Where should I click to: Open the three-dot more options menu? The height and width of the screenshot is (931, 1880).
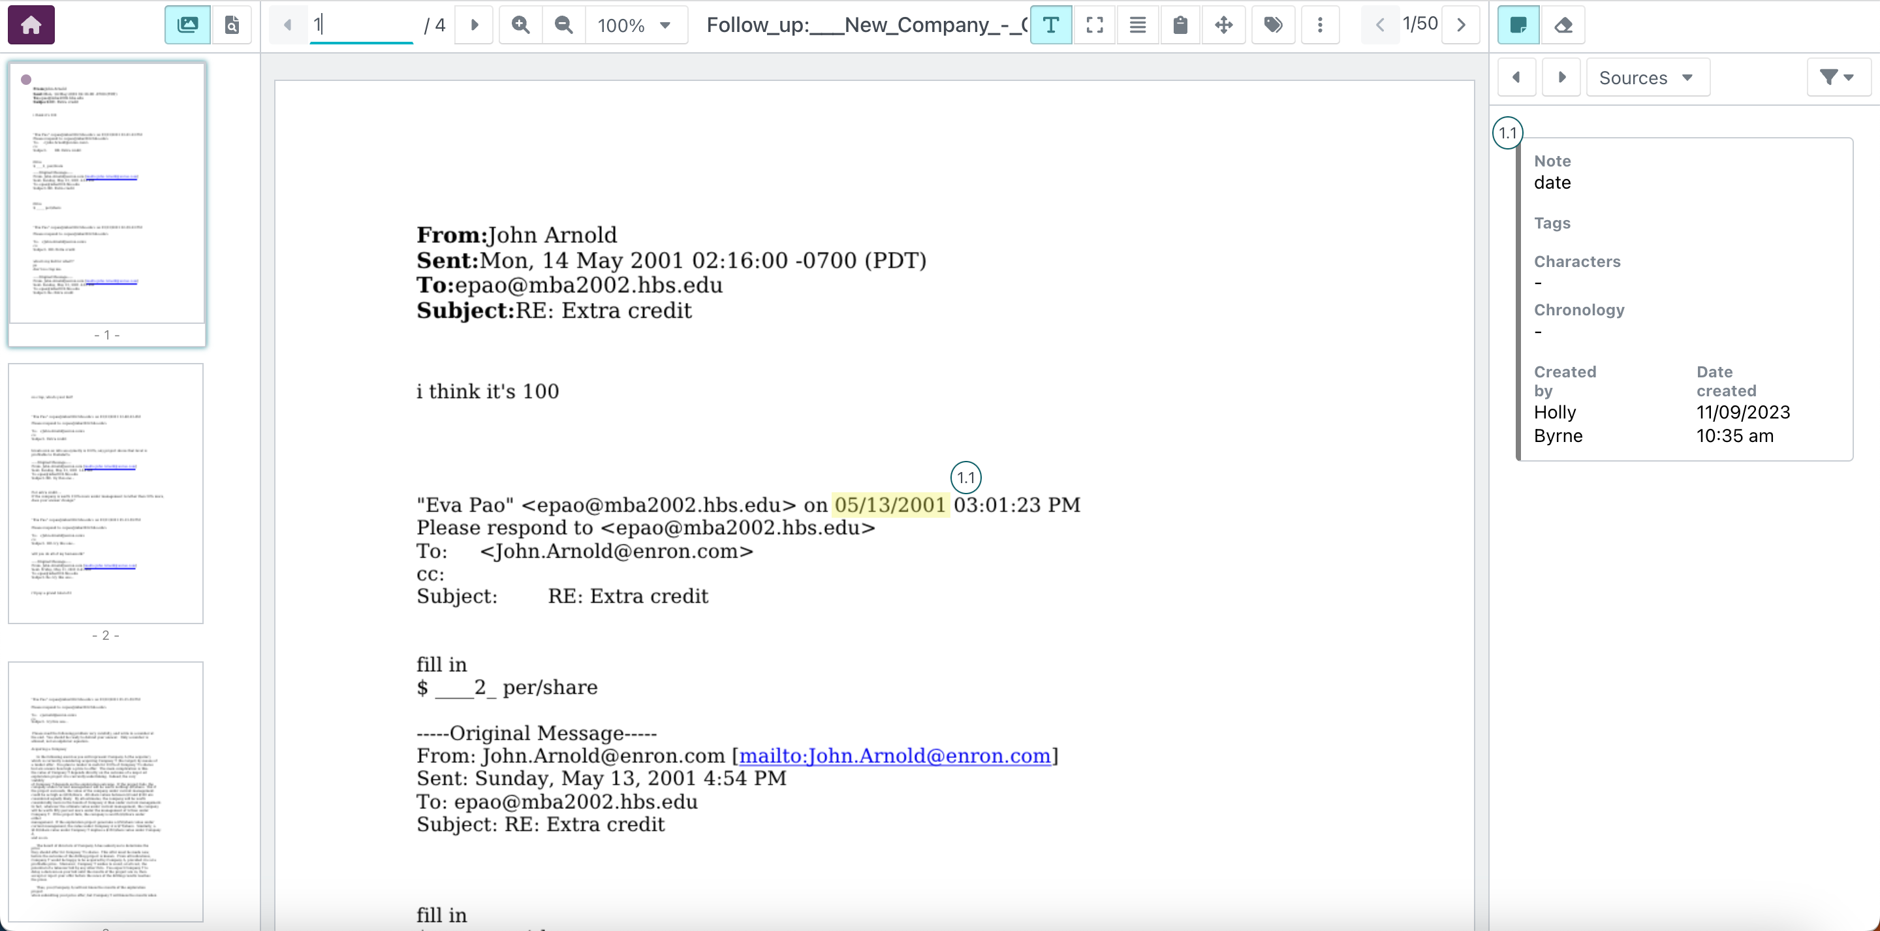tap(1319, 25)
